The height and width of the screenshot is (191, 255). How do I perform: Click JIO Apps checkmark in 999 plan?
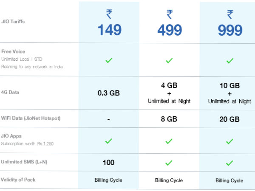tap(230, 141)
